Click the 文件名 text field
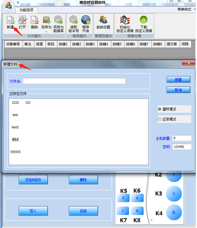 pos(74,81)
